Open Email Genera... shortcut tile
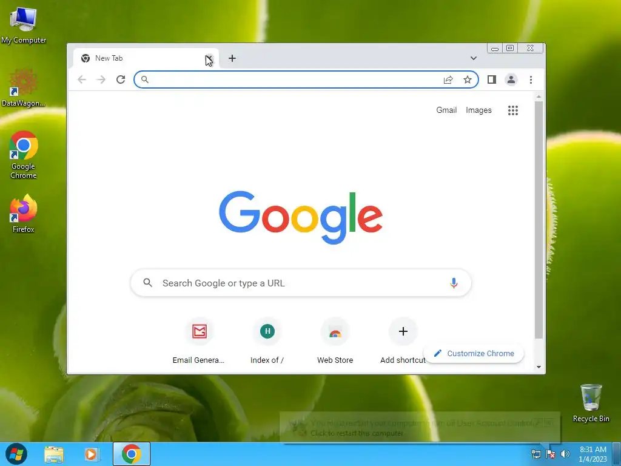The height and width of the screenshot is (466, 621). (199, 341)
